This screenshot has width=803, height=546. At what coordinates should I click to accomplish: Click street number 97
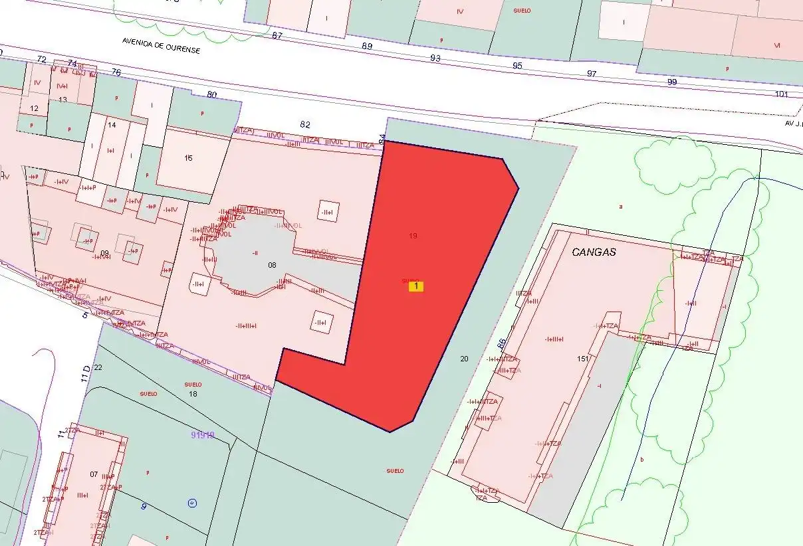[592, 73]
